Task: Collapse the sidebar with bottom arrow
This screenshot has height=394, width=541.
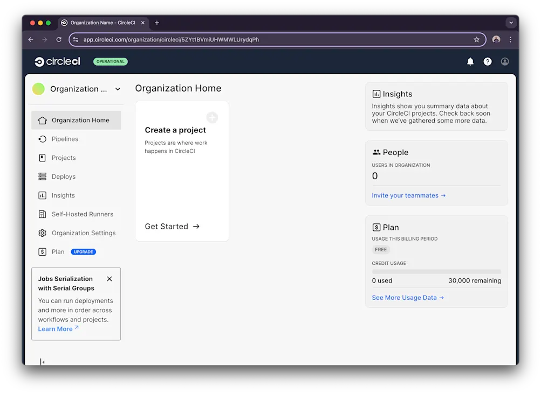Action: [x=42, y=362]
